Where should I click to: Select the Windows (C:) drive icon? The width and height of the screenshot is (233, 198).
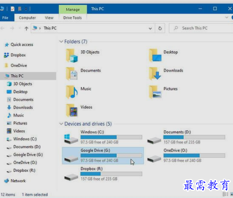[71, 139]
